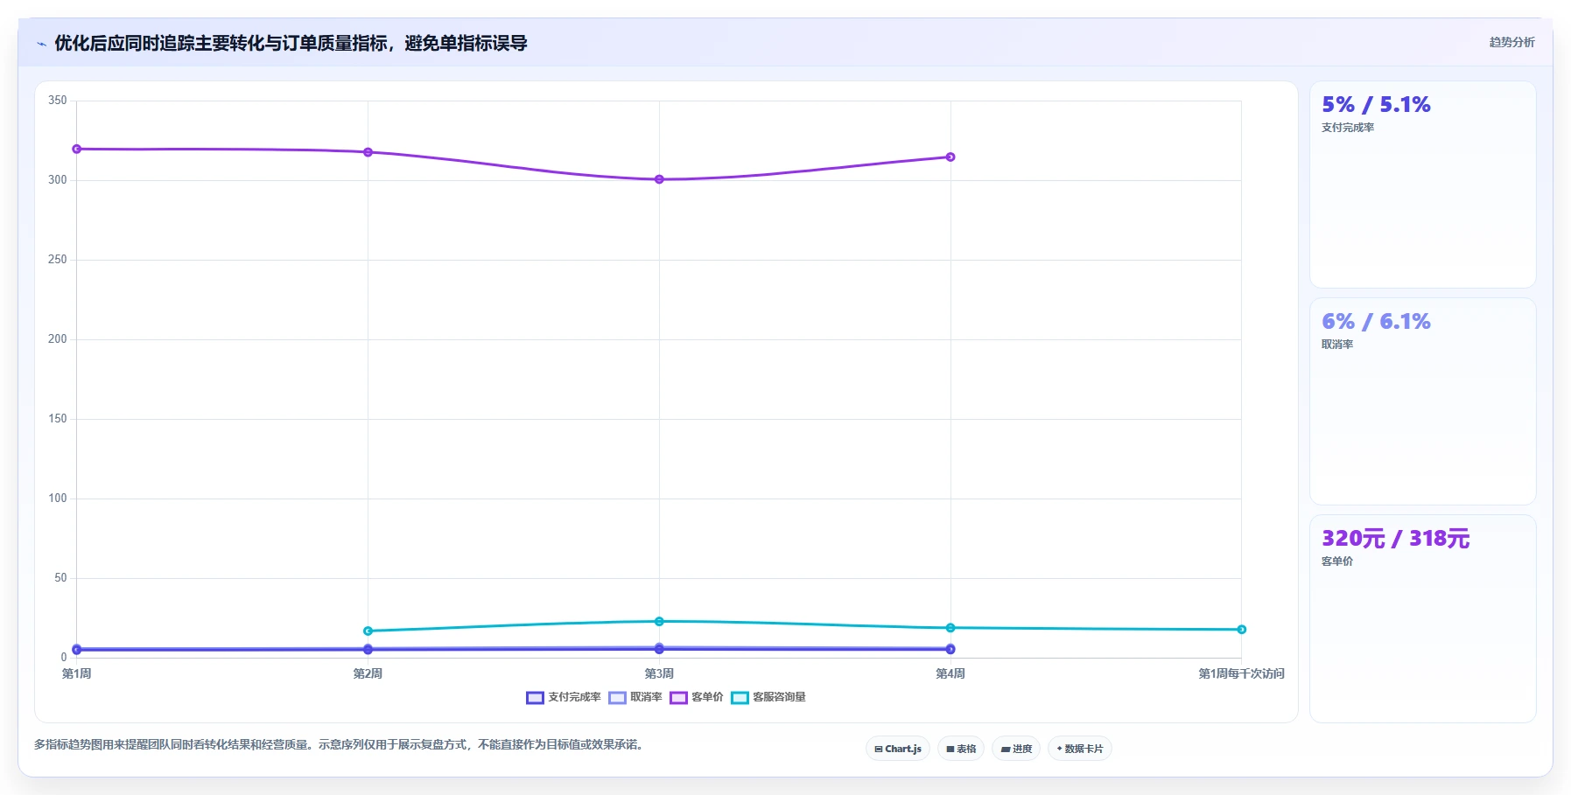
Task: Click the 第2周 axis label
Action: (x=368, y=673)
